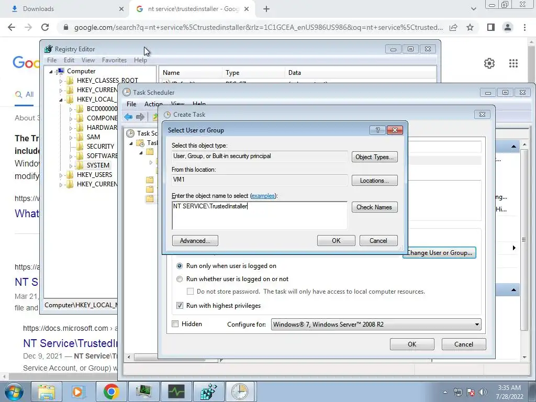The width and height of the screenshot is (536, 402).
Task: Open the Object Types dialog
Action: pos(374,157)
